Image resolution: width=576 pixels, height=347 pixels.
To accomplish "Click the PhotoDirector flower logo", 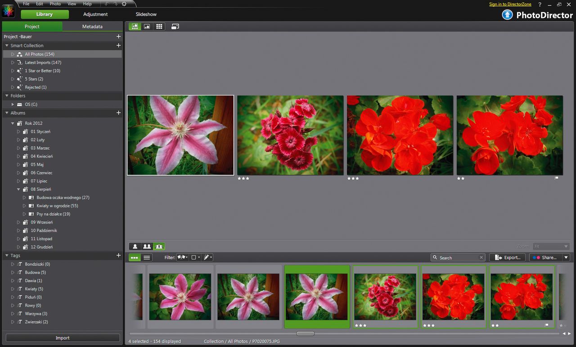I will coord(8,11).
